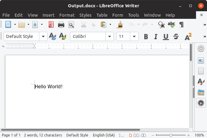
Task: Click English (USA) language in status bar
Action: click(103, 135)
